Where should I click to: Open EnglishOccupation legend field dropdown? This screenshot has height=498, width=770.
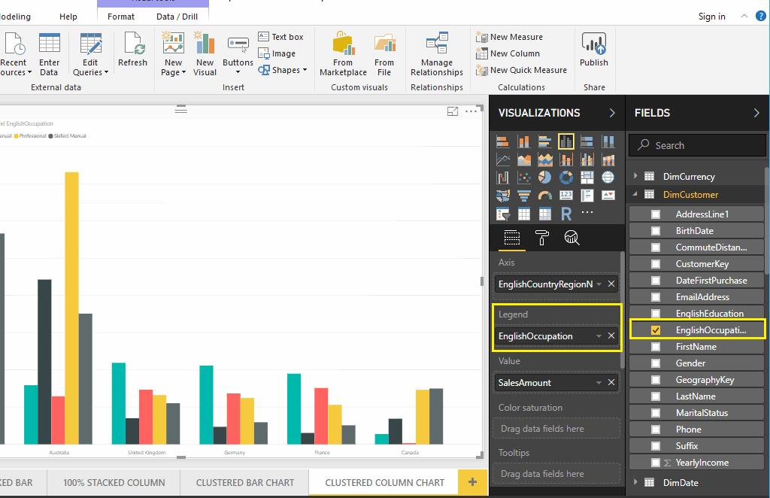click(599, 336)
